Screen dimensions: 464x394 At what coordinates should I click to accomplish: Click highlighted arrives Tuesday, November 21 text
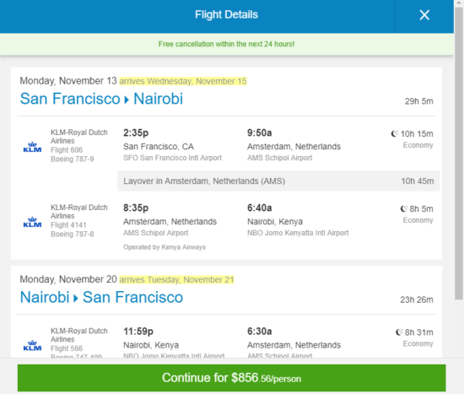point(176,280)
